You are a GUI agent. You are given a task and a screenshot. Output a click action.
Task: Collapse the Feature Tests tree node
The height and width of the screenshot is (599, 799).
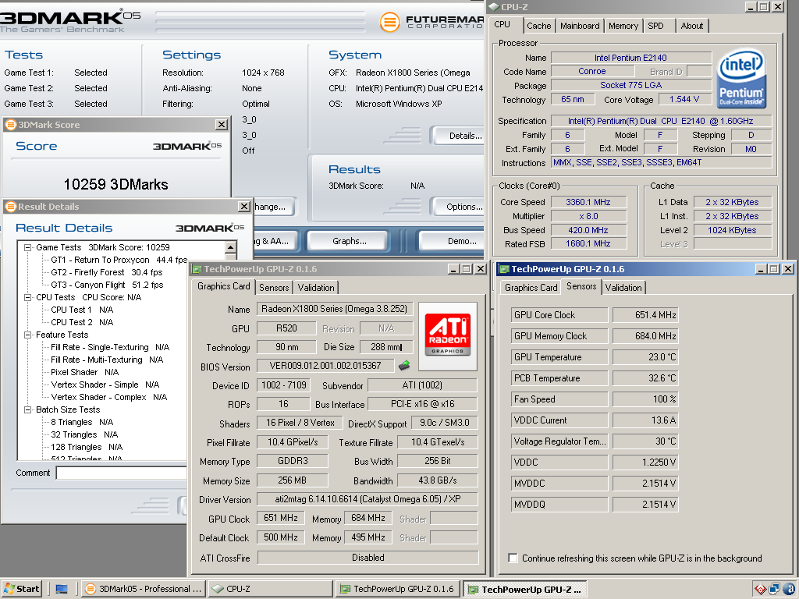(x=28, y=335)
